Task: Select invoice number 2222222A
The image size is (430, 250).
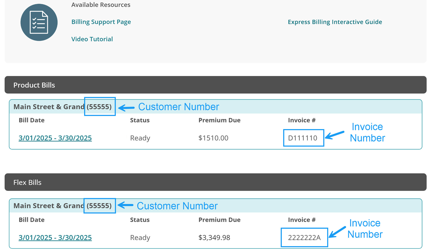Action: tap(304, 237)
